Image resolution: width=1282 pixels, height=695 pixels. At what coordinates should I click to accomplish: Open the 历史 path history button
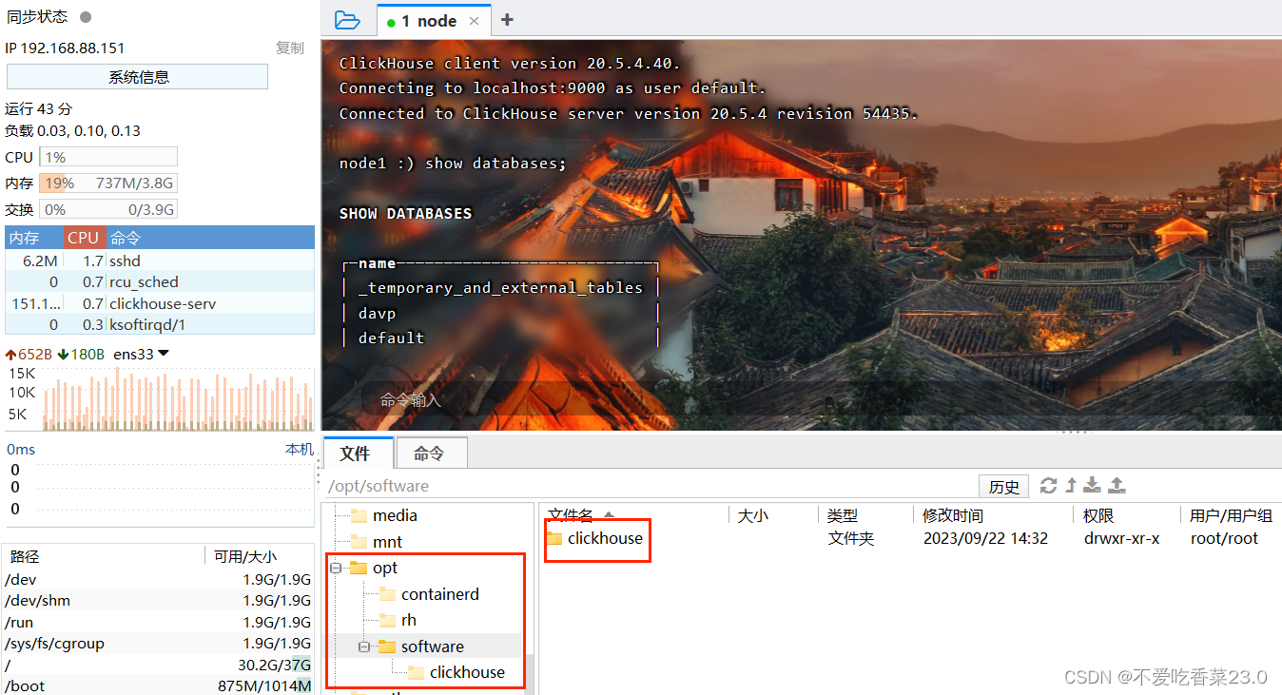point(1004,486)
